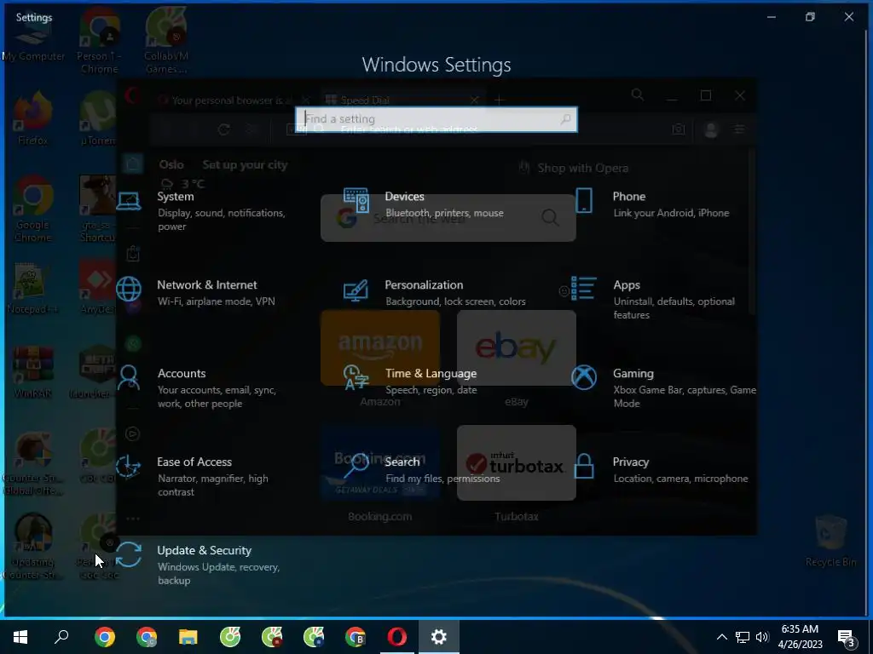The width and height of the screenshot is (873, 654).
Task: Open the Gaming Xbox icon
Action: click(583, 377)
